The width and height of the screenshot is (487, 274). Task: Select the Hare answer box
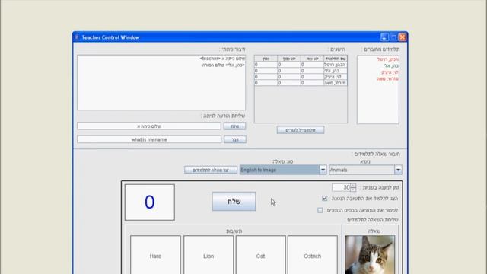click(155, 256)
